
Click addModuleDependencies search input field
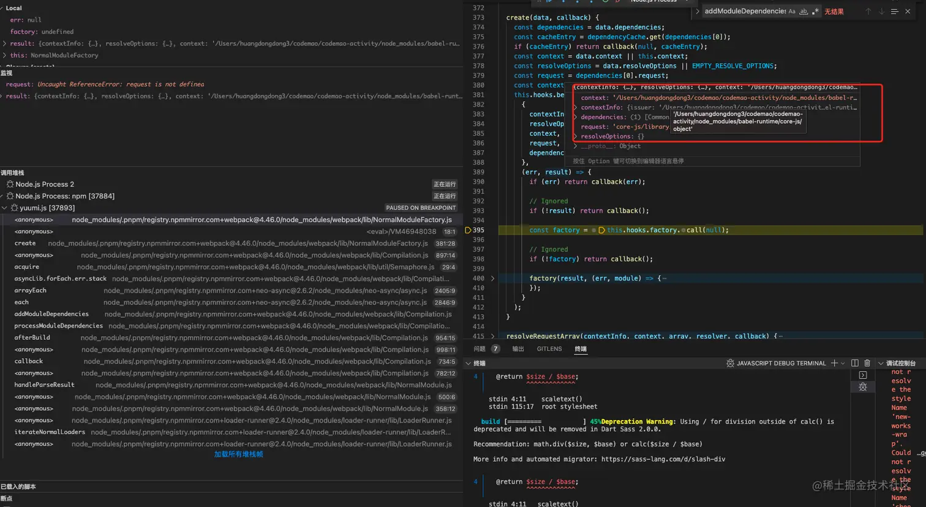[x=745, y=12]
